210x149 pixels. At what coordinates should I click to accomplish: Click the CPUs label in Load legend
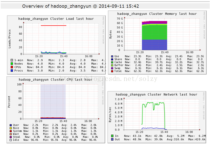(18, 67)
